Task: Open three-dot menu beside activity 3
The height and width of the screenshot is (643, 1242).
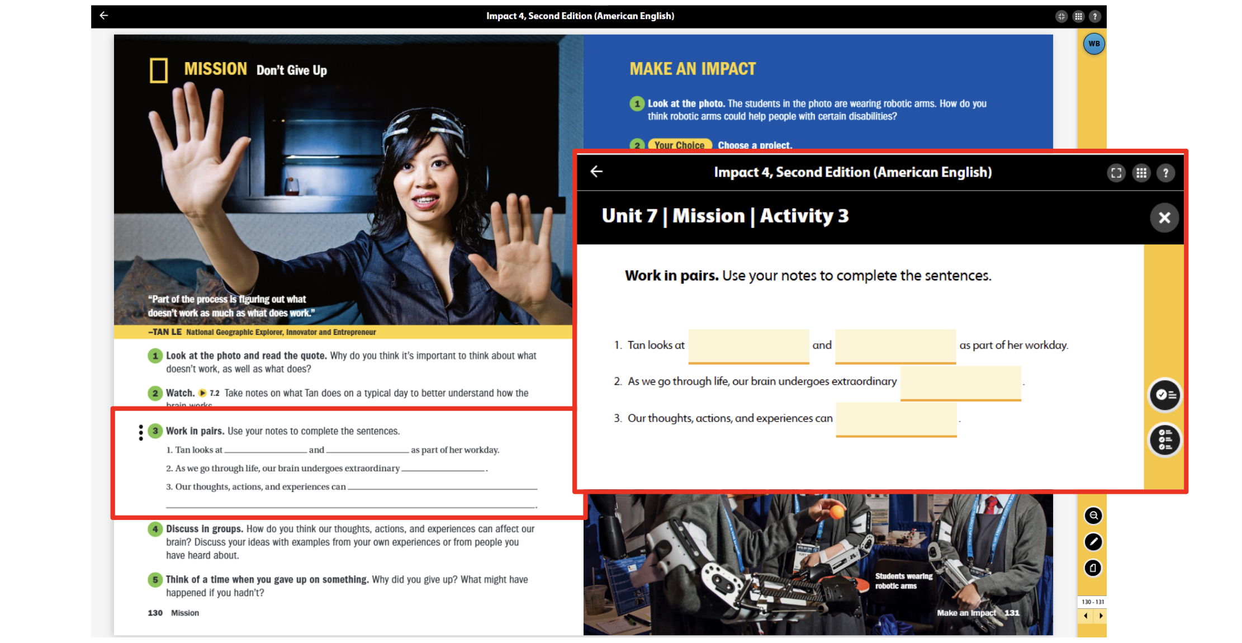Action: click(141, 432)
